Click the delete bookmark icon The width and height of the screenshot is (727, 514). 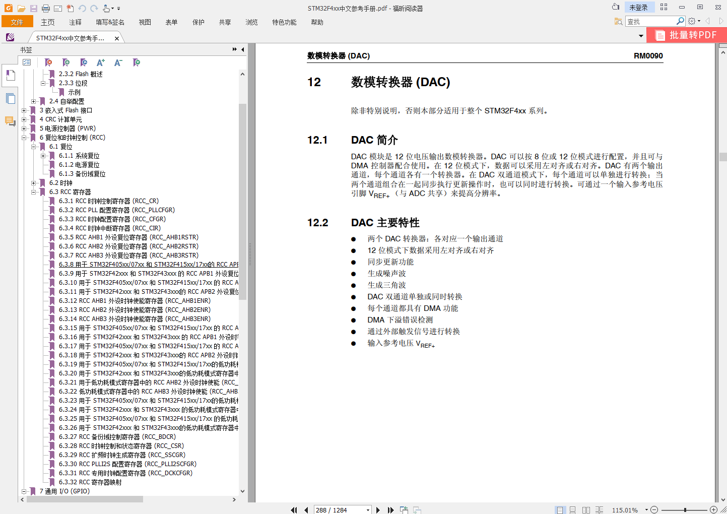point(48,62)
